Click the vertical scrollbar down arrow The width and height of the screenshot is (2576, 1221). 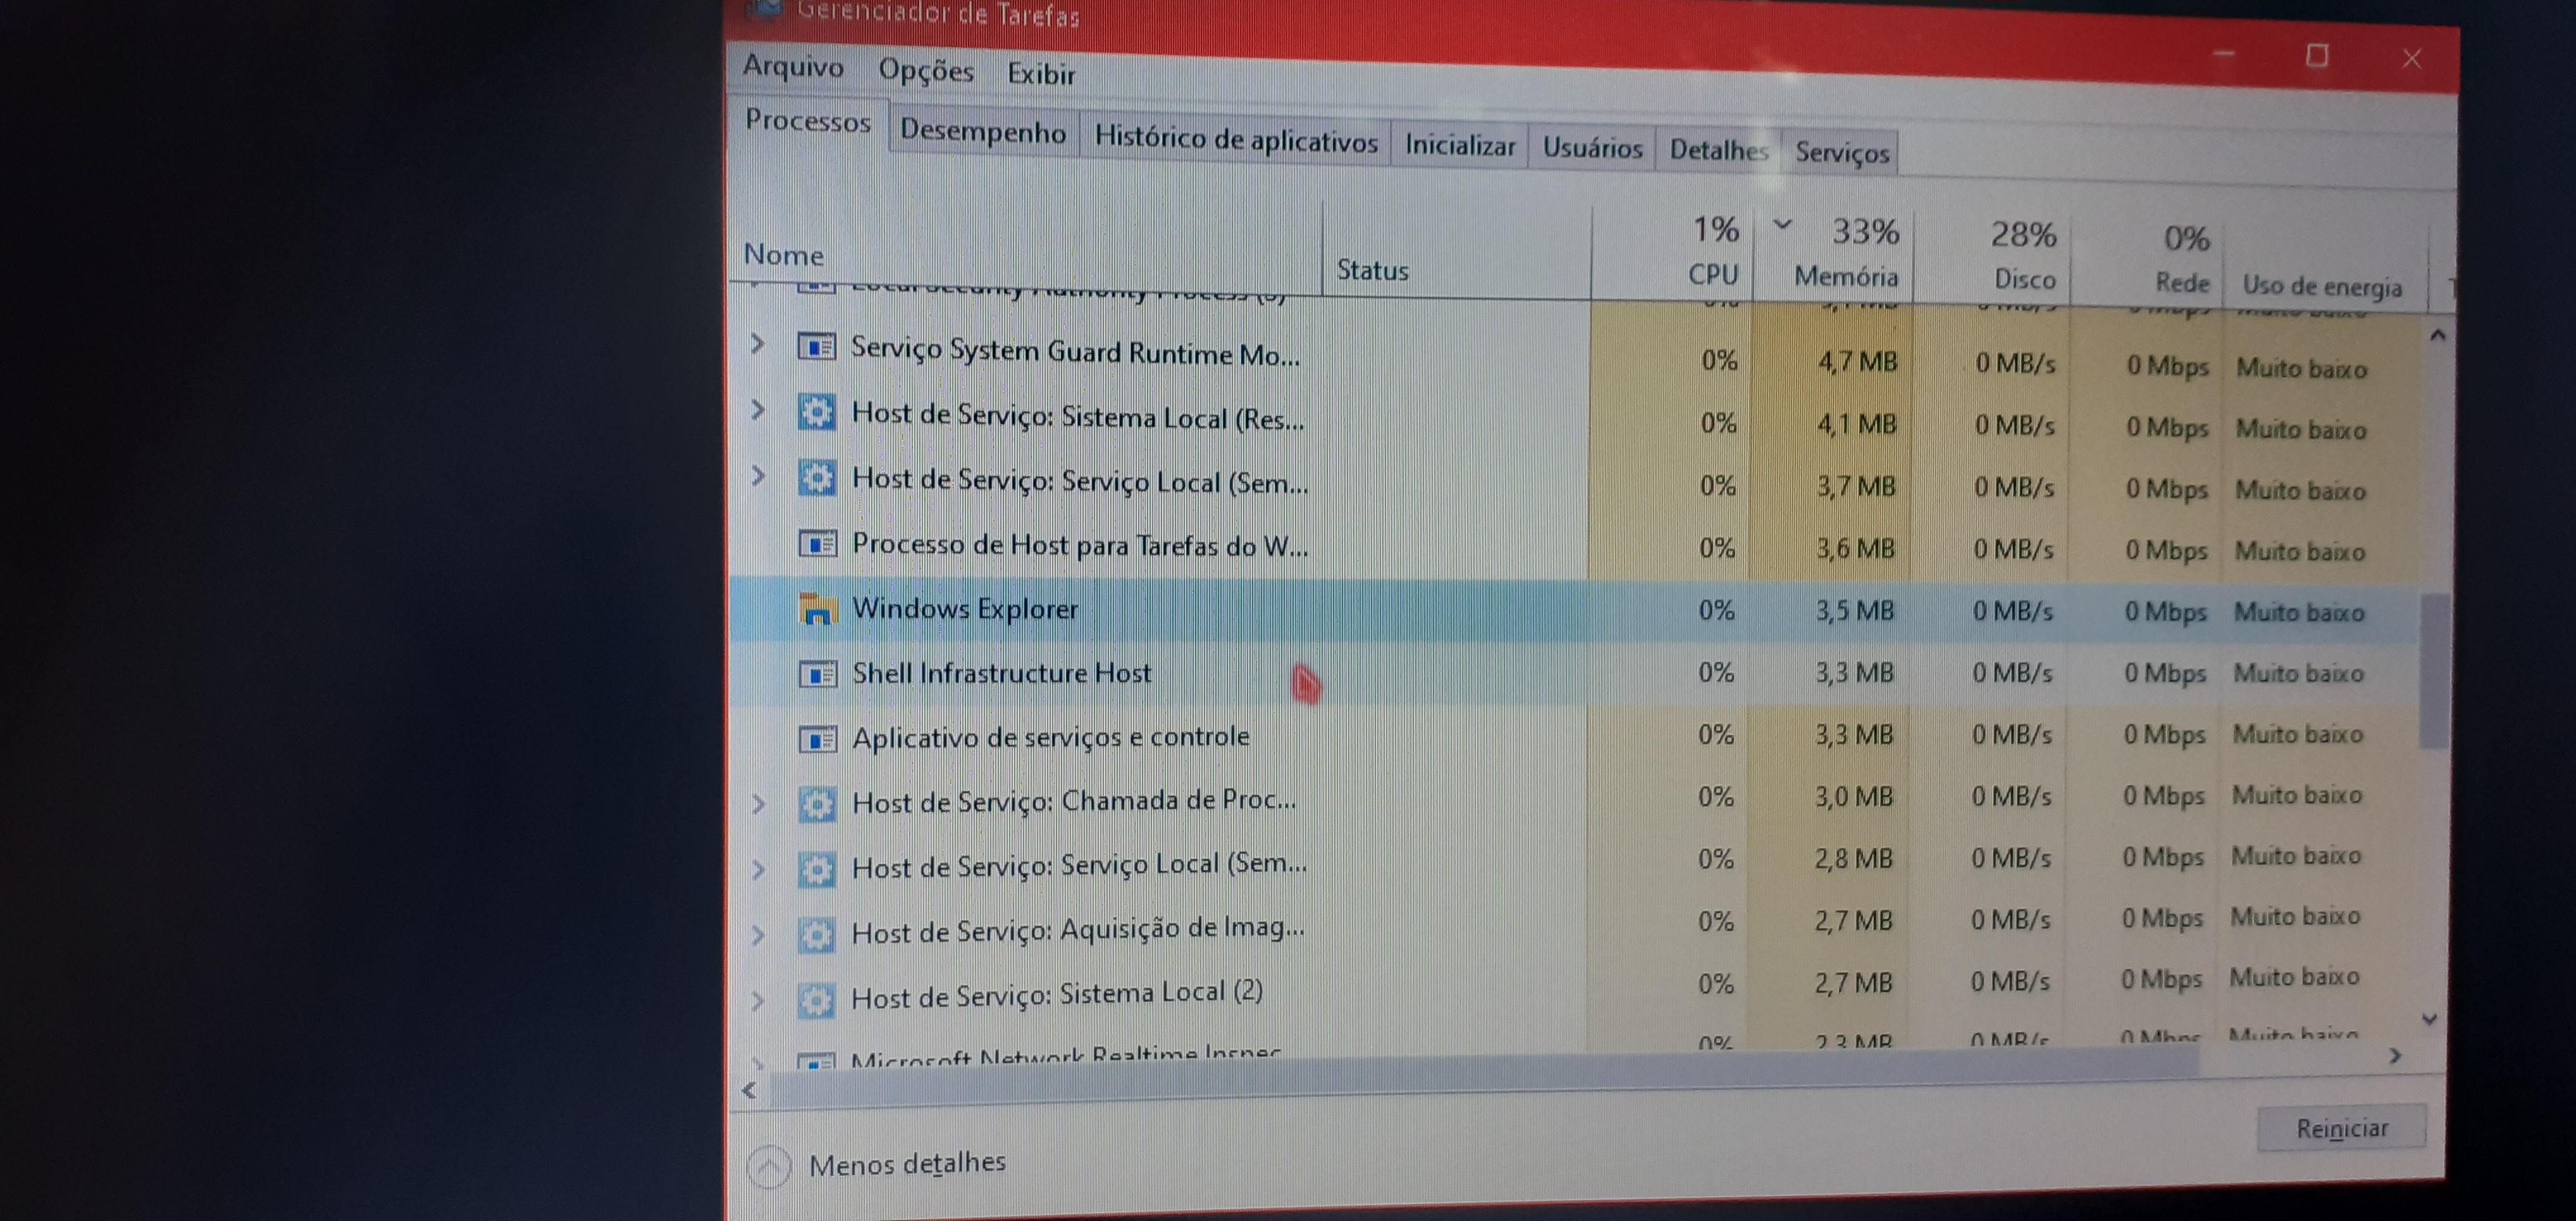(x=2429, y=1020)
